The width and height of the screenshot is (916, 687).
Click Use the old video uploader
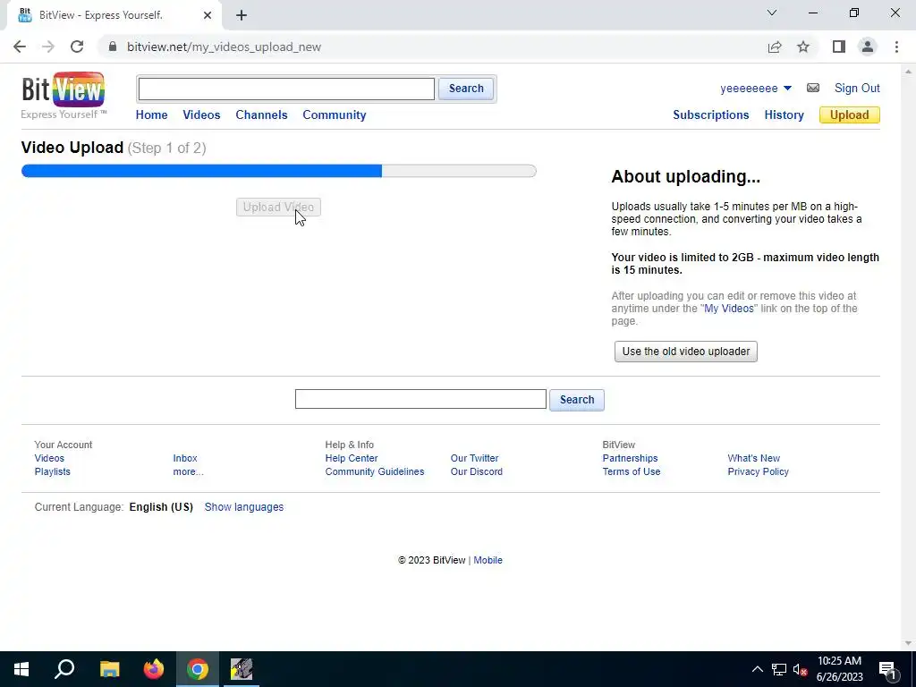686,352
